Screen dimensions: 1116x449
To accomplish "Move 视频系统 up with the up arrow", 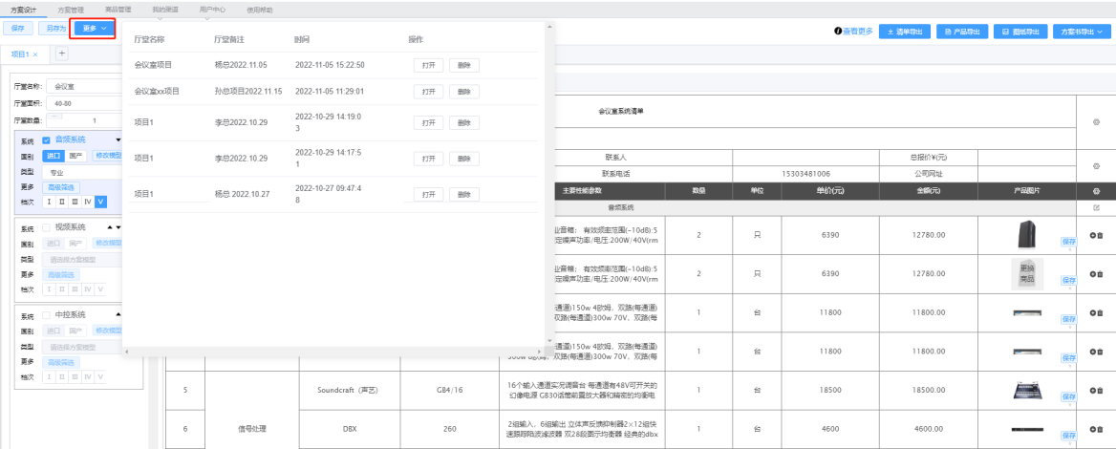I will coord(110,227).
